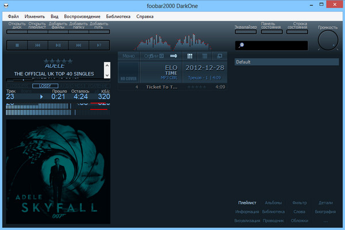Open the Справка menu
345x230 pixels.
[145, 17]
